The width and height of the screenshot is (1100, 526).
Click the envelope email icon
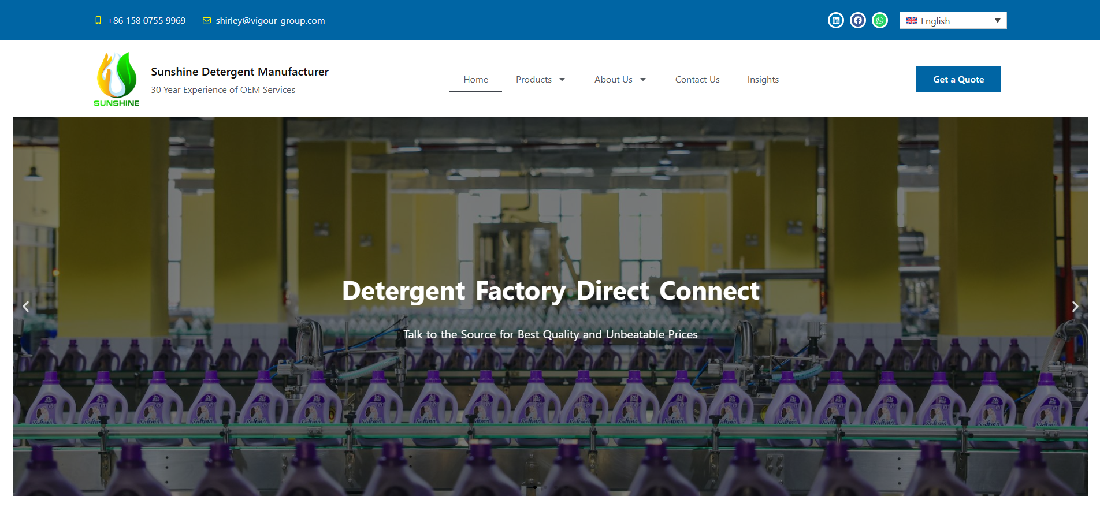point(207,20)
